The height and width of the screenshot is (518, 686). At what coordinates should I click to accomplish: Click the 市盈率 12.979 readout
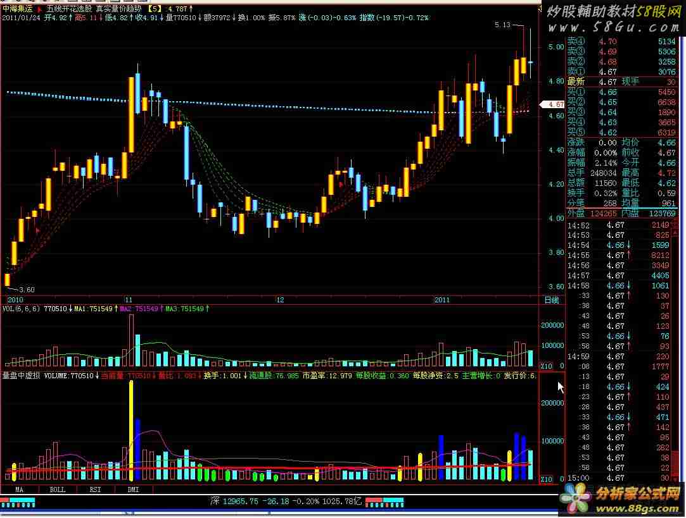pos(327,376)
